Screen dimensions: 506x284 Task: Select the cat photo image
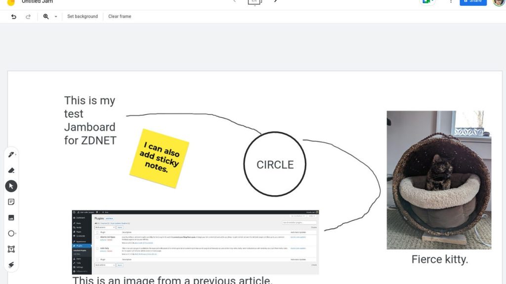[439, 180]
